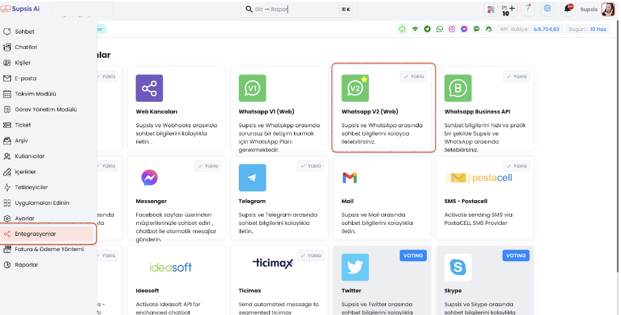Click the Pt 10 plus button

click(x=509, y=9)
